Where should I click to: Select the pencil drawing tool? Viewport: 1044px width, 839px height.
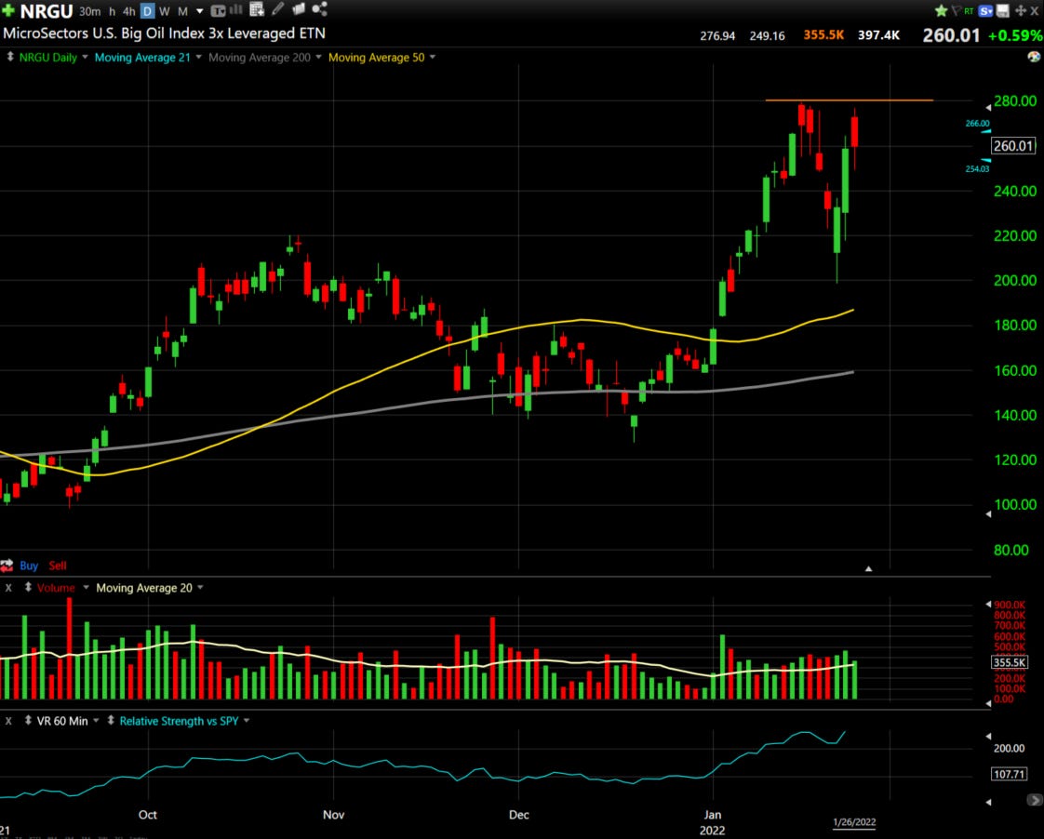(277, 8)
